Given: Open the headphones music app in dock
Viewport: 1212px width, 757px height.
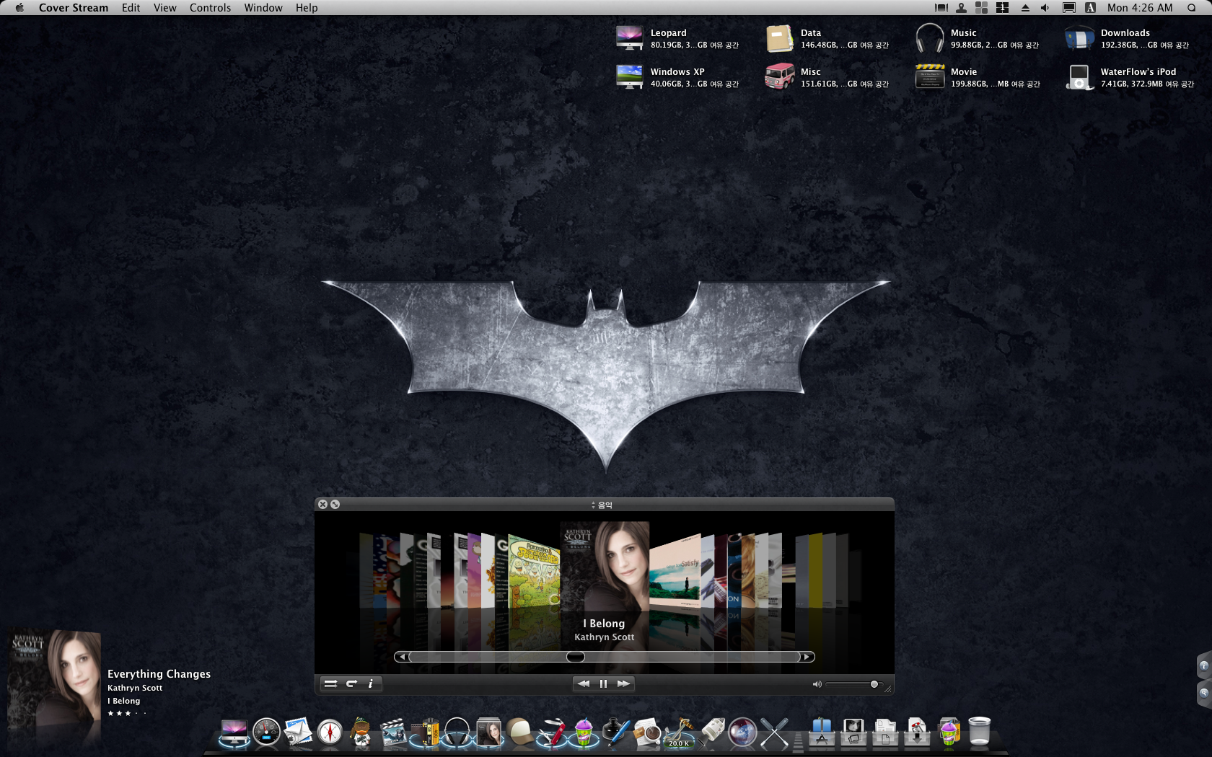Looking at the screenshot, I should point(457,732).
